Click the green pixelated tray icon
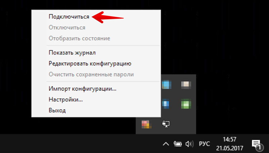 click(x=186, y=104)
